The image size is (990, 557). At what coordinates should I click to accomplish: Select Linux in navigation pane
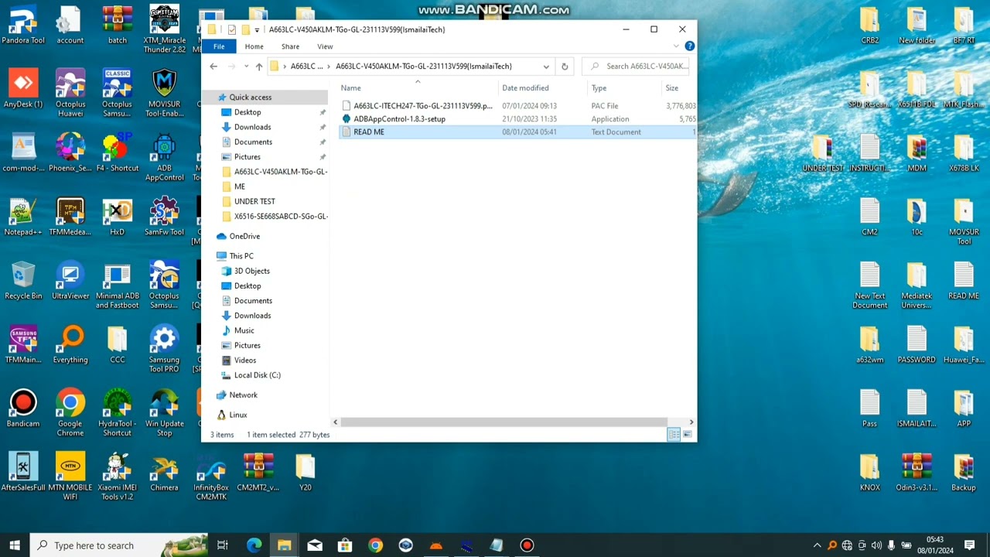pos(238,415)
